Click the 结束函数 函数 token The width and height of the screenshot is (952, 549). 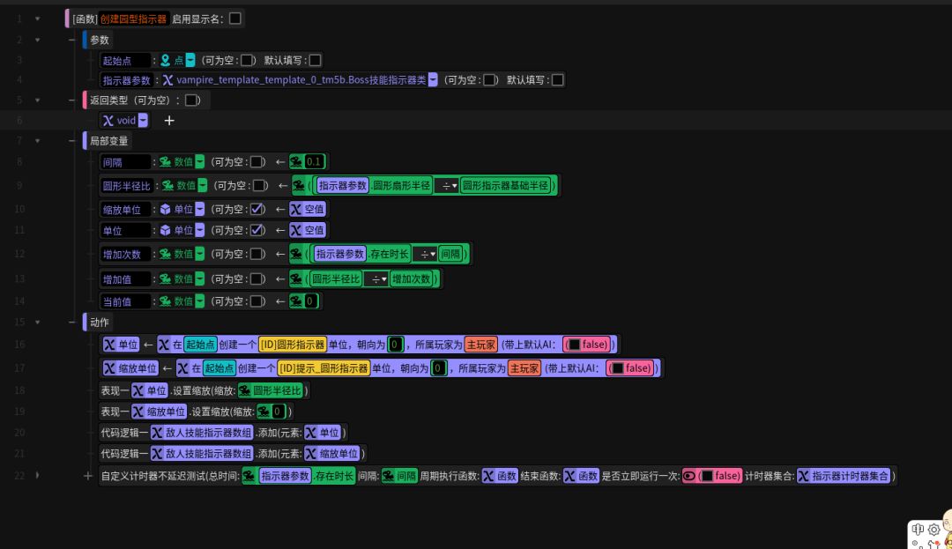(x=581, y=476)
